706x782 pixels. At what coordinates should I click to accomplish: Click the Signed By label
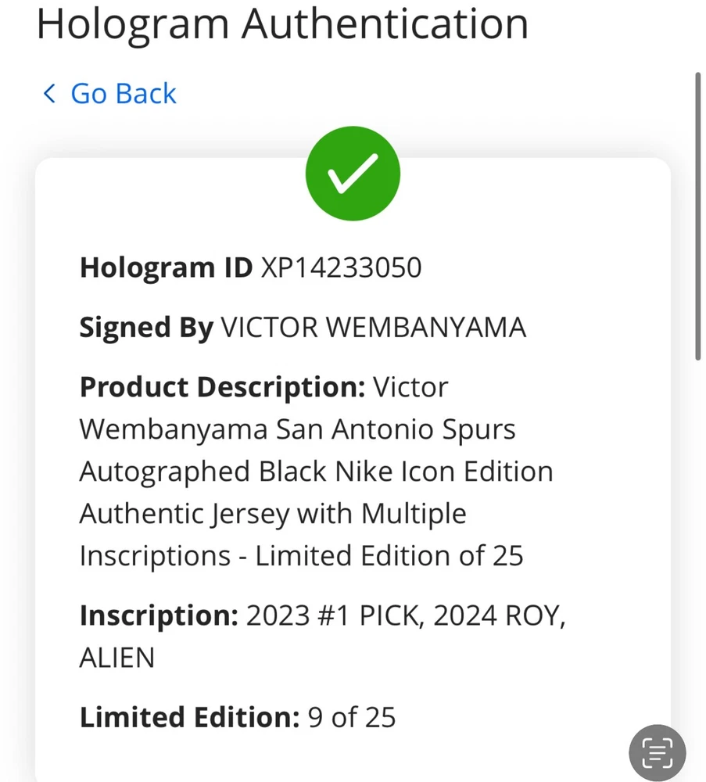point(146,328)
